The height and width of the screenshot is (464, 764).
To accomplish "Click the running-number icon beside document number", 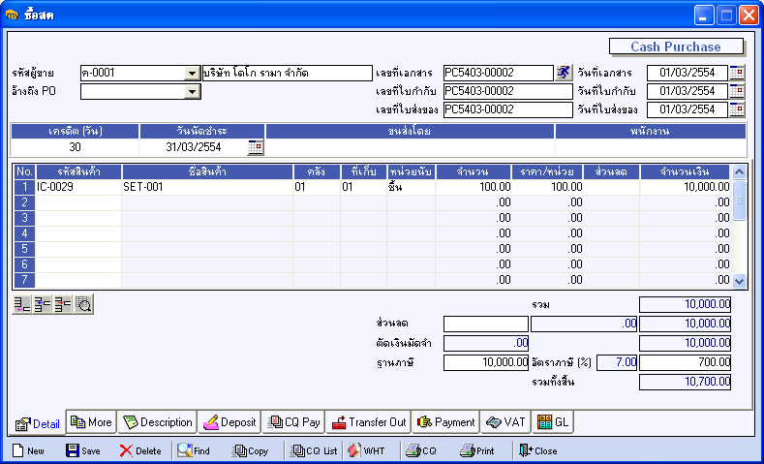I will 564,73.
